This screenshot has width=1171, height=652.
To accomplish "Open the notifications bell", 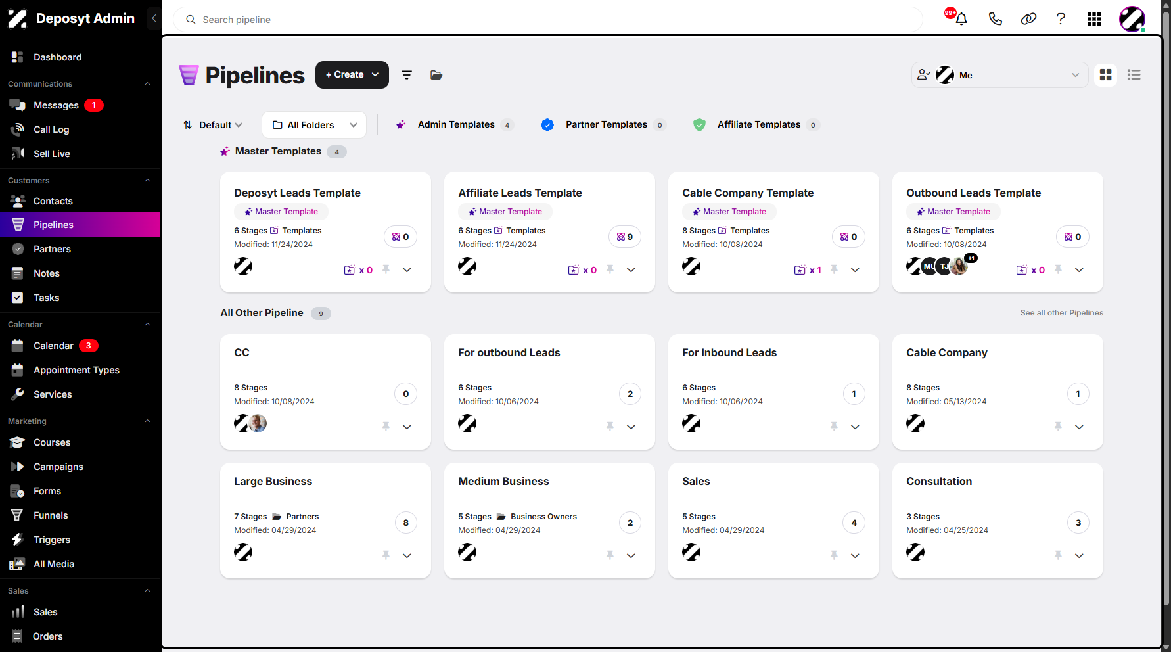I will [961, 19].
